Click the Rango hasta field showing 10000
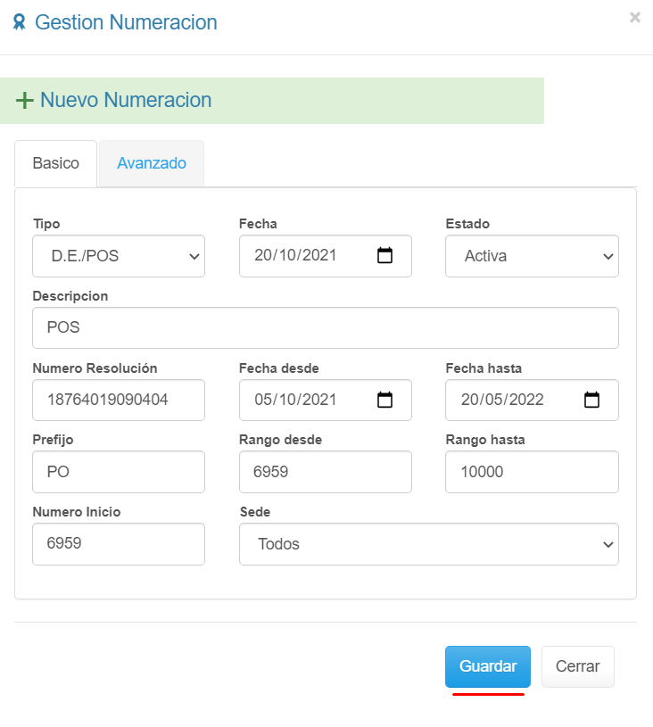This screenshot has width=653, height=727. click(x=532, y=472)
